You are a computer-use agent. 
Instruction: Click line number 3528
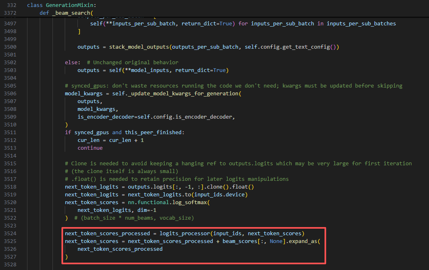[x=10, y=265]
